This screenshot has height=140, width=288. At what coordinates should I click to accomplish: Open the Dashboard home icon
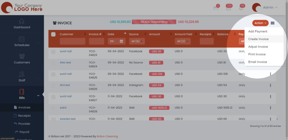tap(21, 21)
